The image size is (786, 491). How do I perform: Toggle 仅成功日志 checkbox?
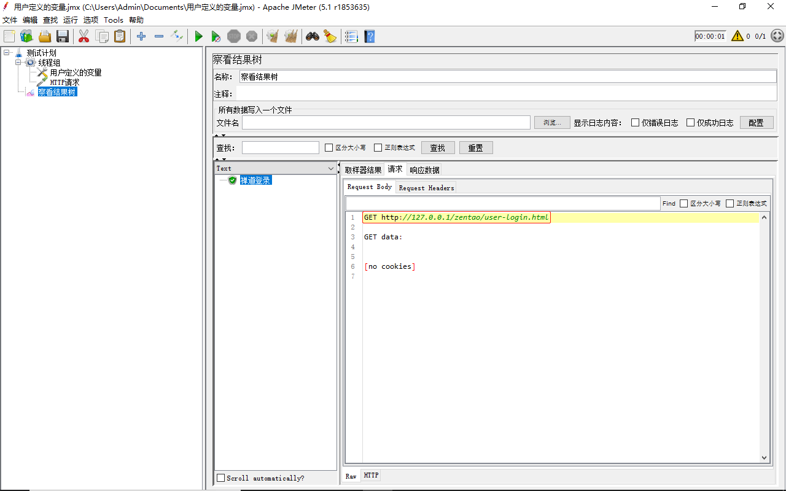coord(690,123)
